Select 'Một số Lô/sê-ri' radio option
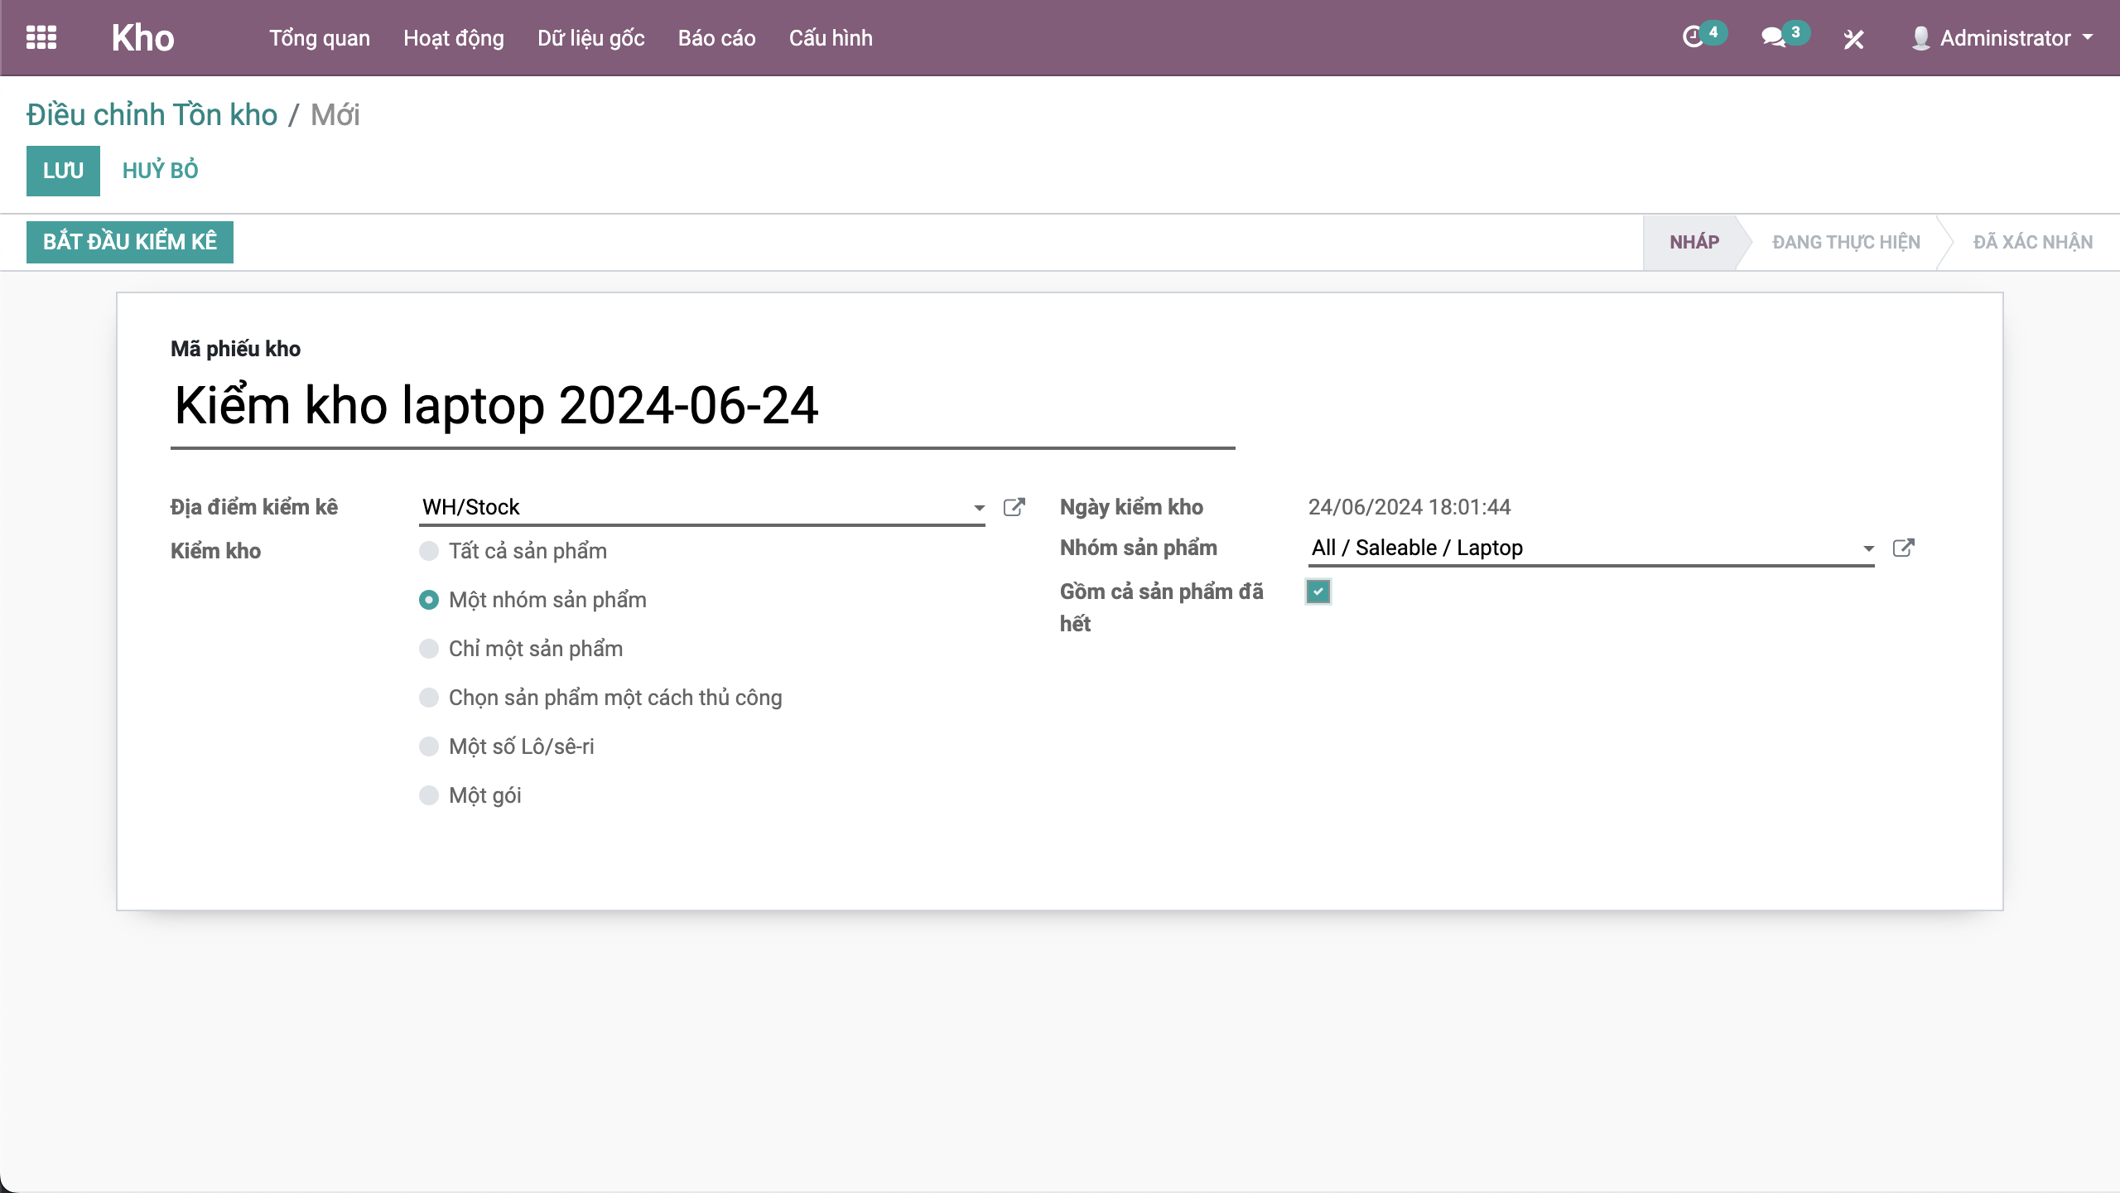The image size is (2120, 1193). point(429,746)
